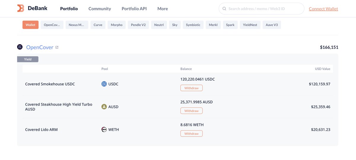Click the Covered Lido ARM name
This screenshot has height=160, width=356.
(42, 129)
